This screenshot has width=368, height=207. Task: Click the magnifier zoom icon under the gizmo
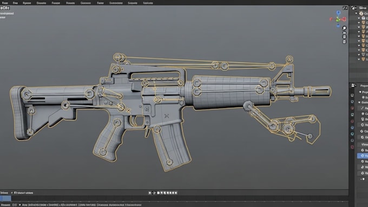point(344,28)
